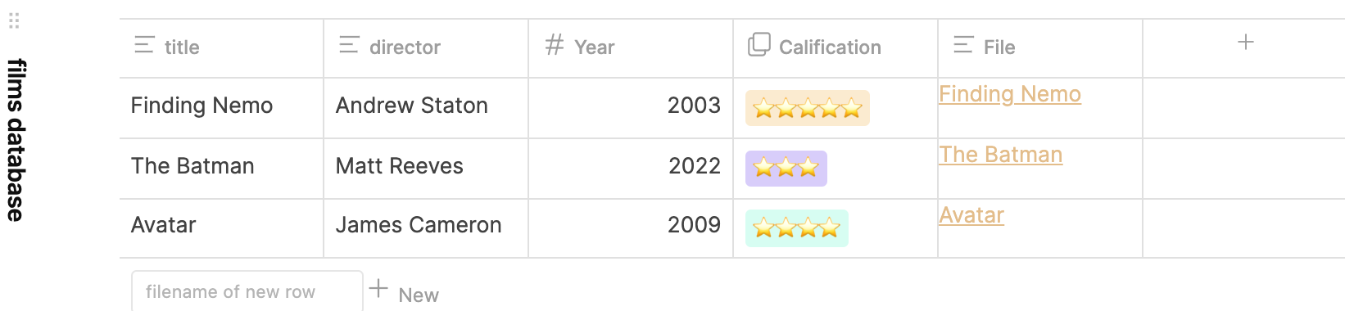Click the text icon beside title header

[144, 46]
